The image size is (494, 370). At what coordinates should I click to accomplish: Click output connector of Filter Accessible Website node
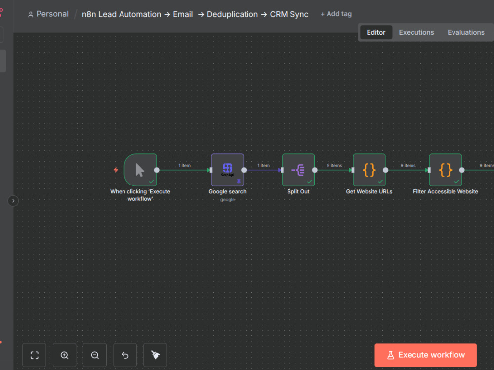click(462, 170)
